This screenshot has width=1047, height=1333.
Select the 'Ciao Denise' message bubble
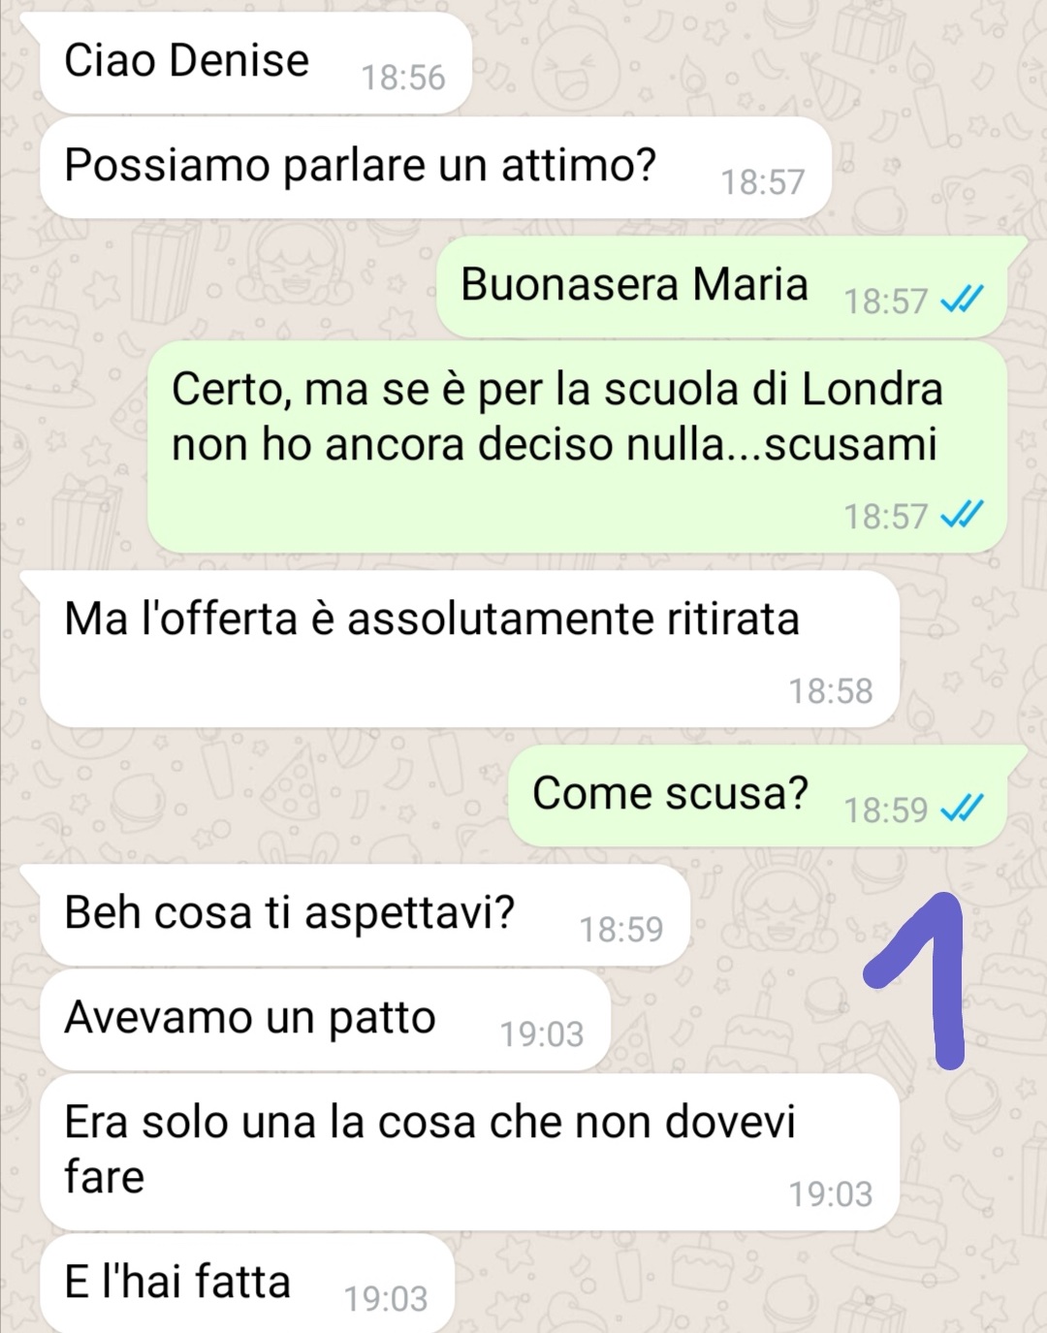point(256,63)
